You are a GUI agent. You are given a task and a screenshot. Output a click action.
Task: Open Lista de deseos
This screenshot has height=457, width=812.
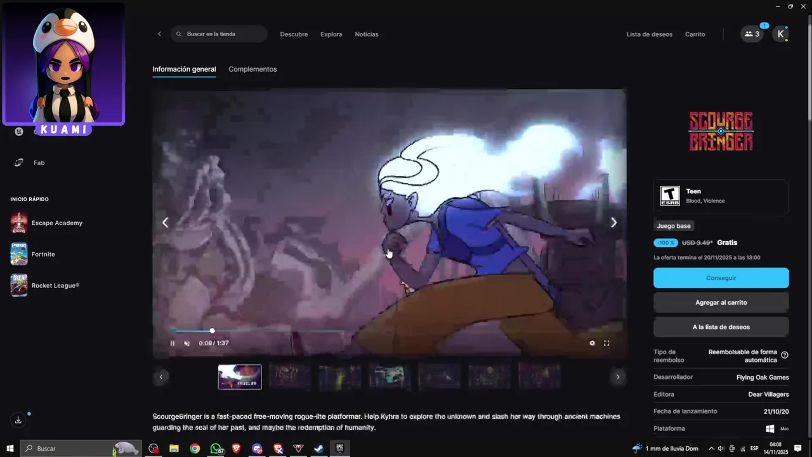click(x=649, y=34)
